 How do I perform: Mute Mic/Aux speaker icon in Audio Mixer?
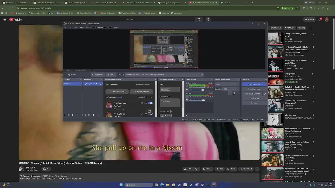coord(187,100)
